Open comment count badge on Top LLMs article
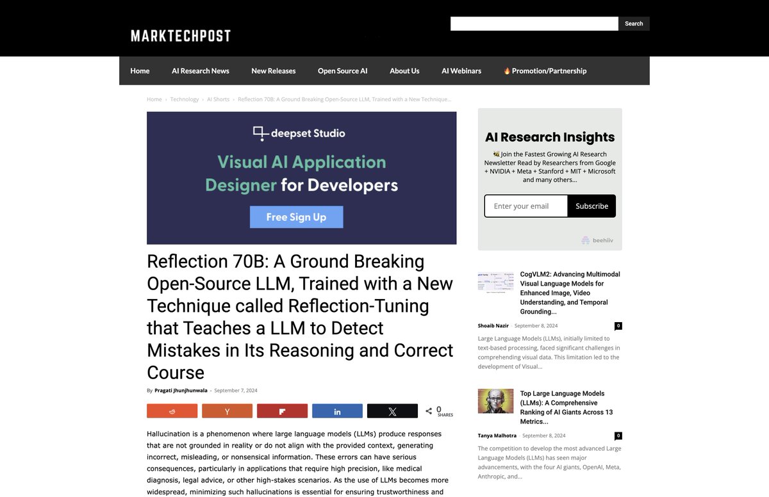This screenshot has height=497, width=769. (618, 436)
